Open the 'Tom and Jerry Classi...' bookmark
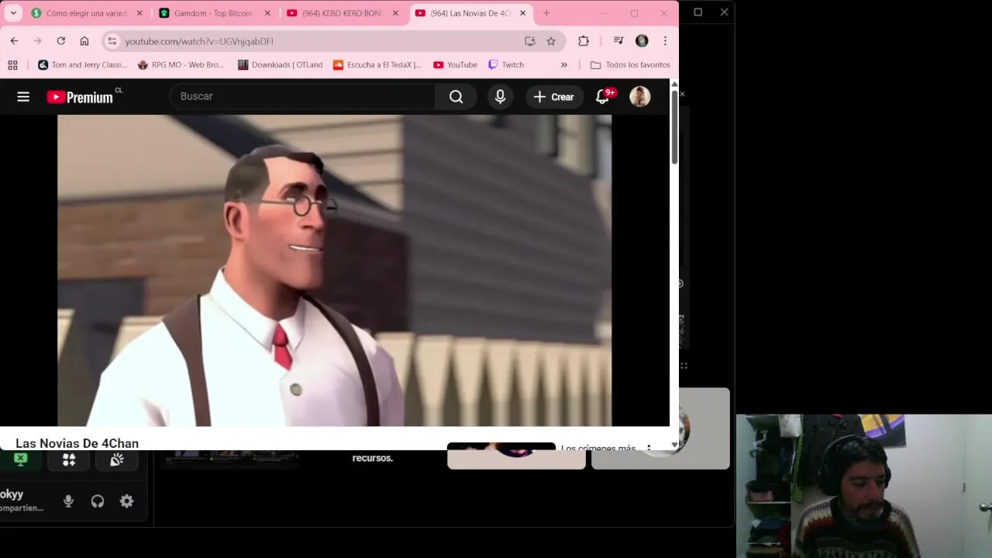 click(x=82, y=65)
